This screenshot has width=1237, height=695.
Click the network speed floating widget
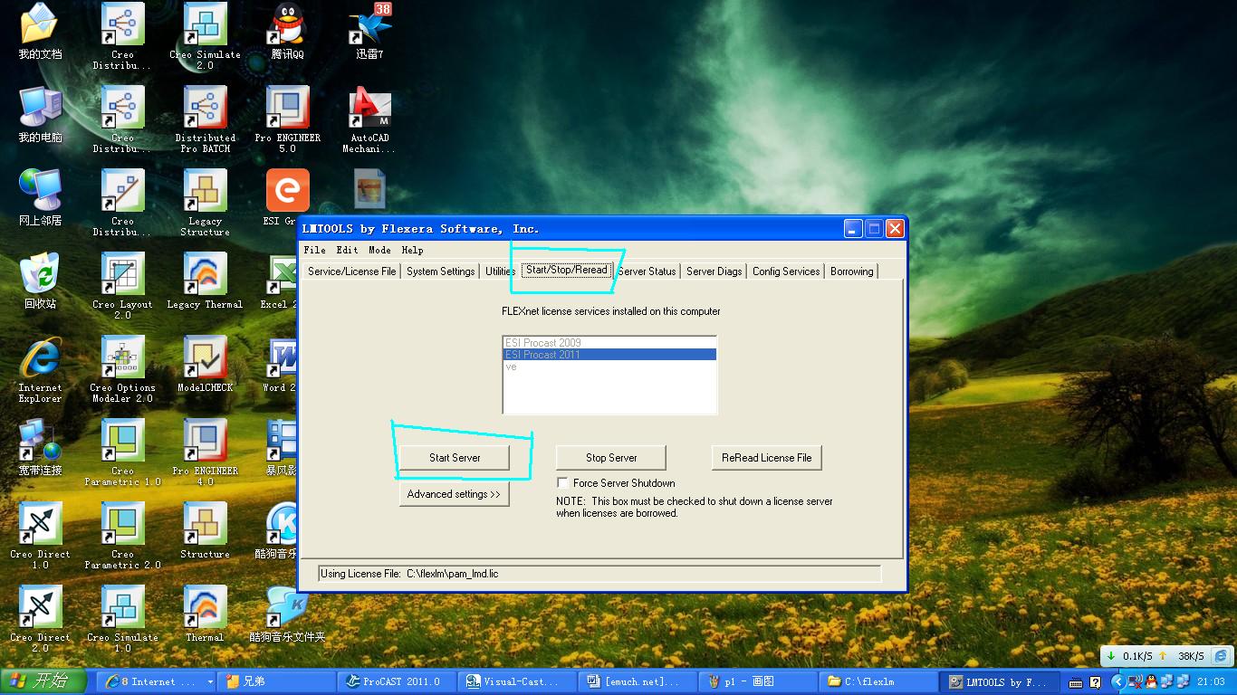click(1167, 656)
